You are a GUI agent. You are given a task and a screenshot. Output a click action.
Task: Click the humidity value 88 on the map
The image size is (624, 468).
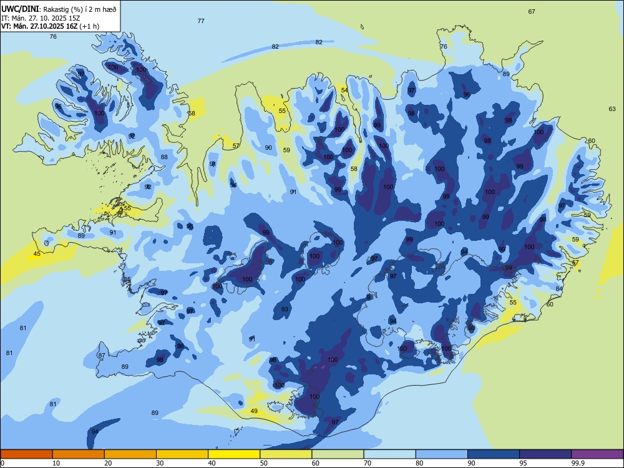[x=164, y=157]
